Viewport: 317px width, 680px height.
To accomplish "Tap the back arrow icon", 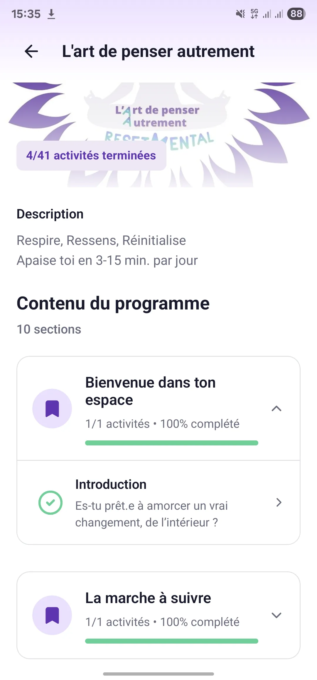I will pyautogui.click(x=31, y=51).
